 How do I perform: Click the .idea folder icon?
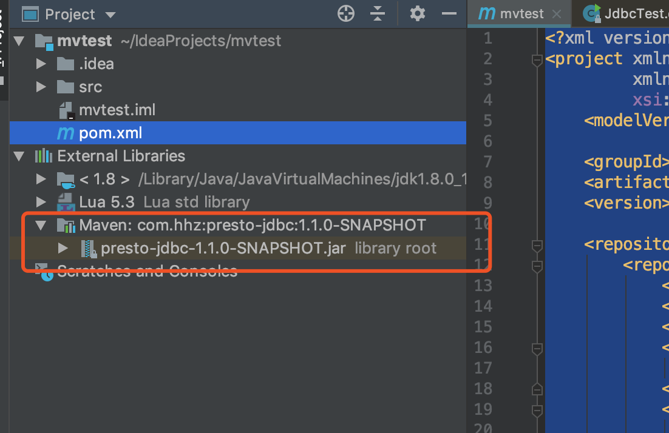66,64
